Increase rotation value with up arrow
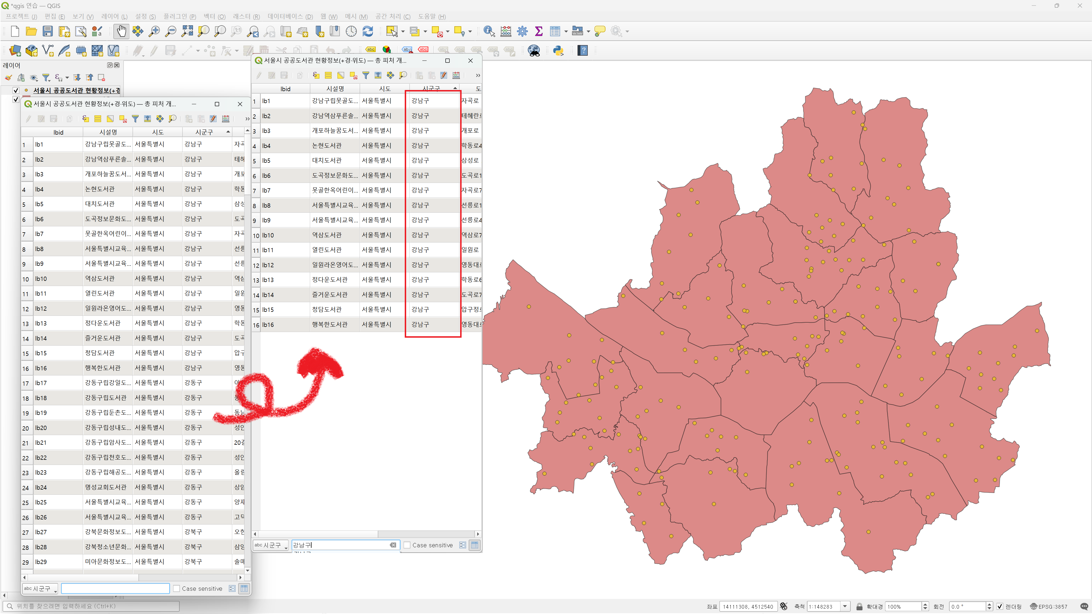This screenshot has height=614, width=1092. click(989, 604)
